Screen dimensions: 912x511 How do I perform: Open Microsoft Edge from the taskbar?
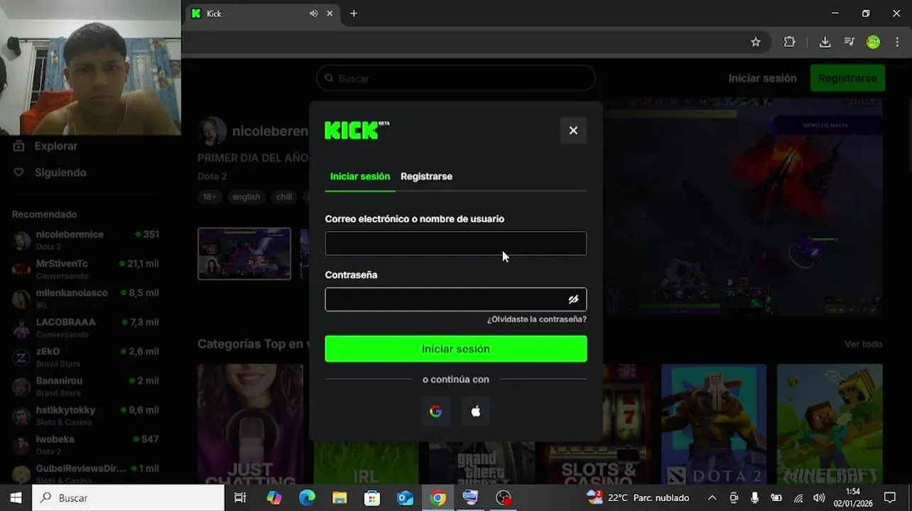(307, 498)
